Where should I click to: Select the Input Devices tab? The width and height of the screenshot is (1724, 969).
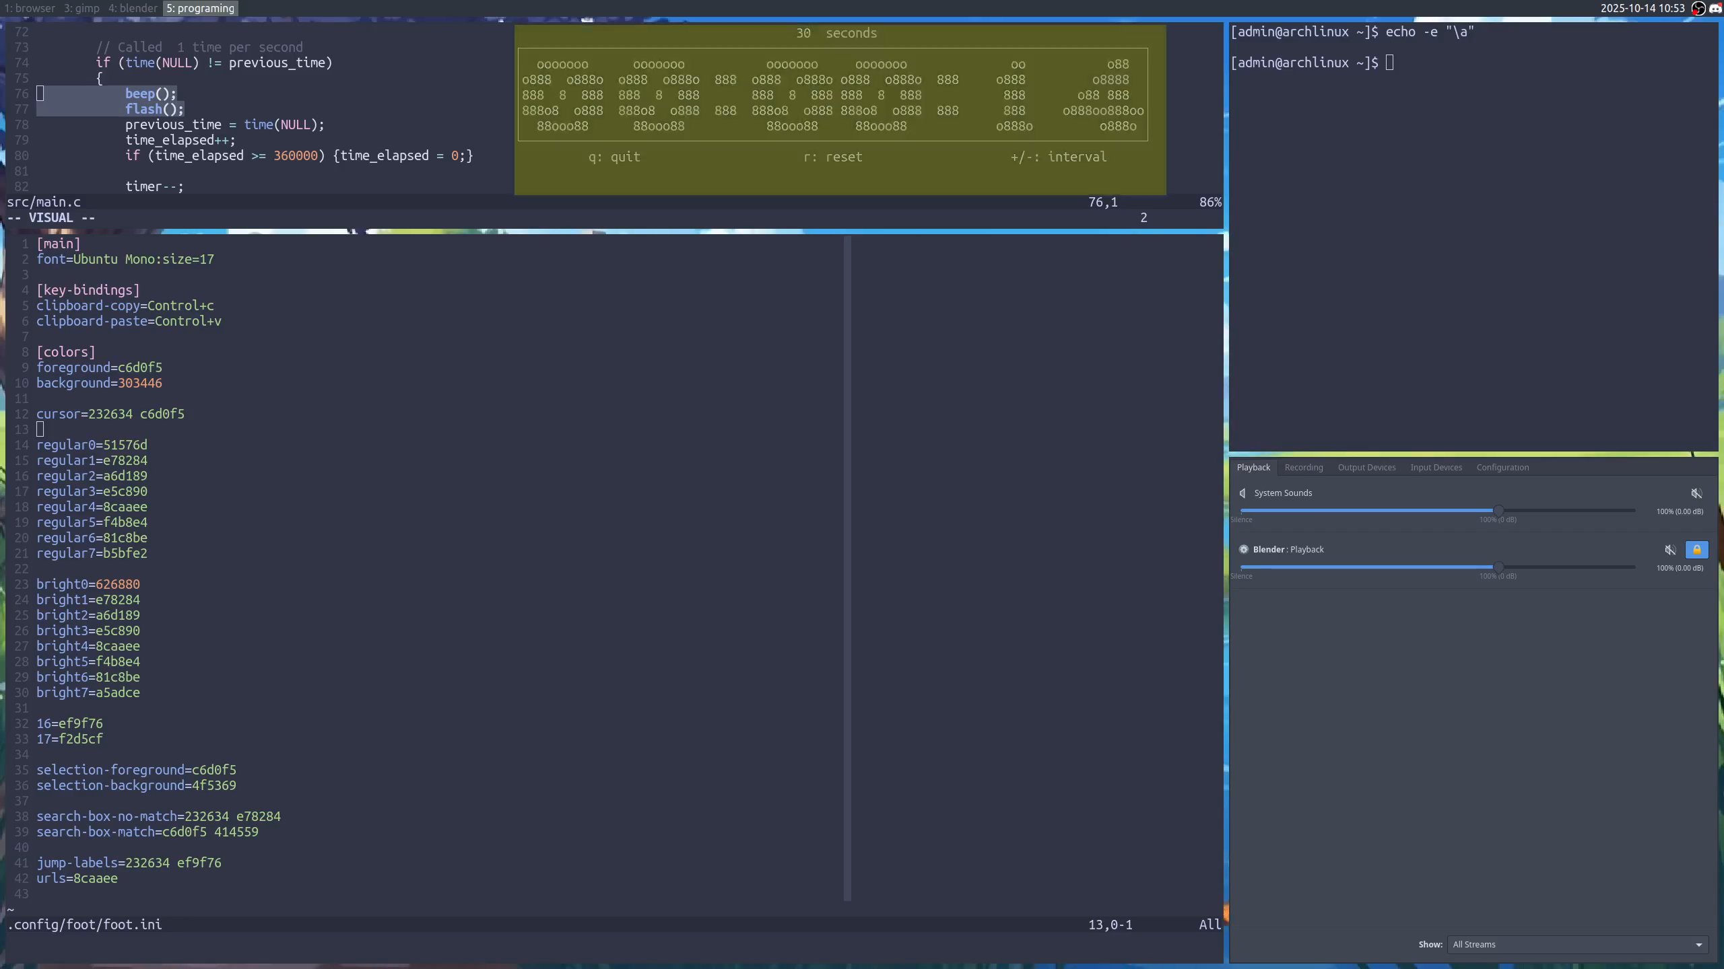pyautogui.click(x=1436, y=468)
